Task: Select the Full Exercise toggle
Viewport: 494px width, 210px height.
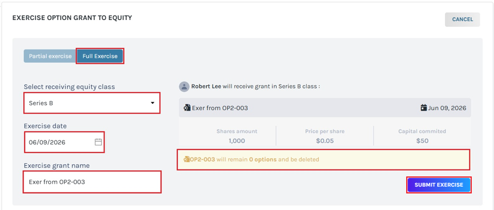Action: 100,56
